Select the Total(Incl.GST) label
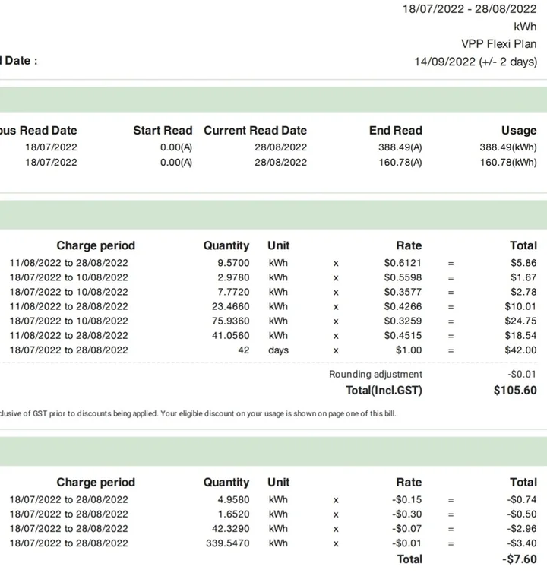This screenshot has height=573, width=547. coord(384,391)
